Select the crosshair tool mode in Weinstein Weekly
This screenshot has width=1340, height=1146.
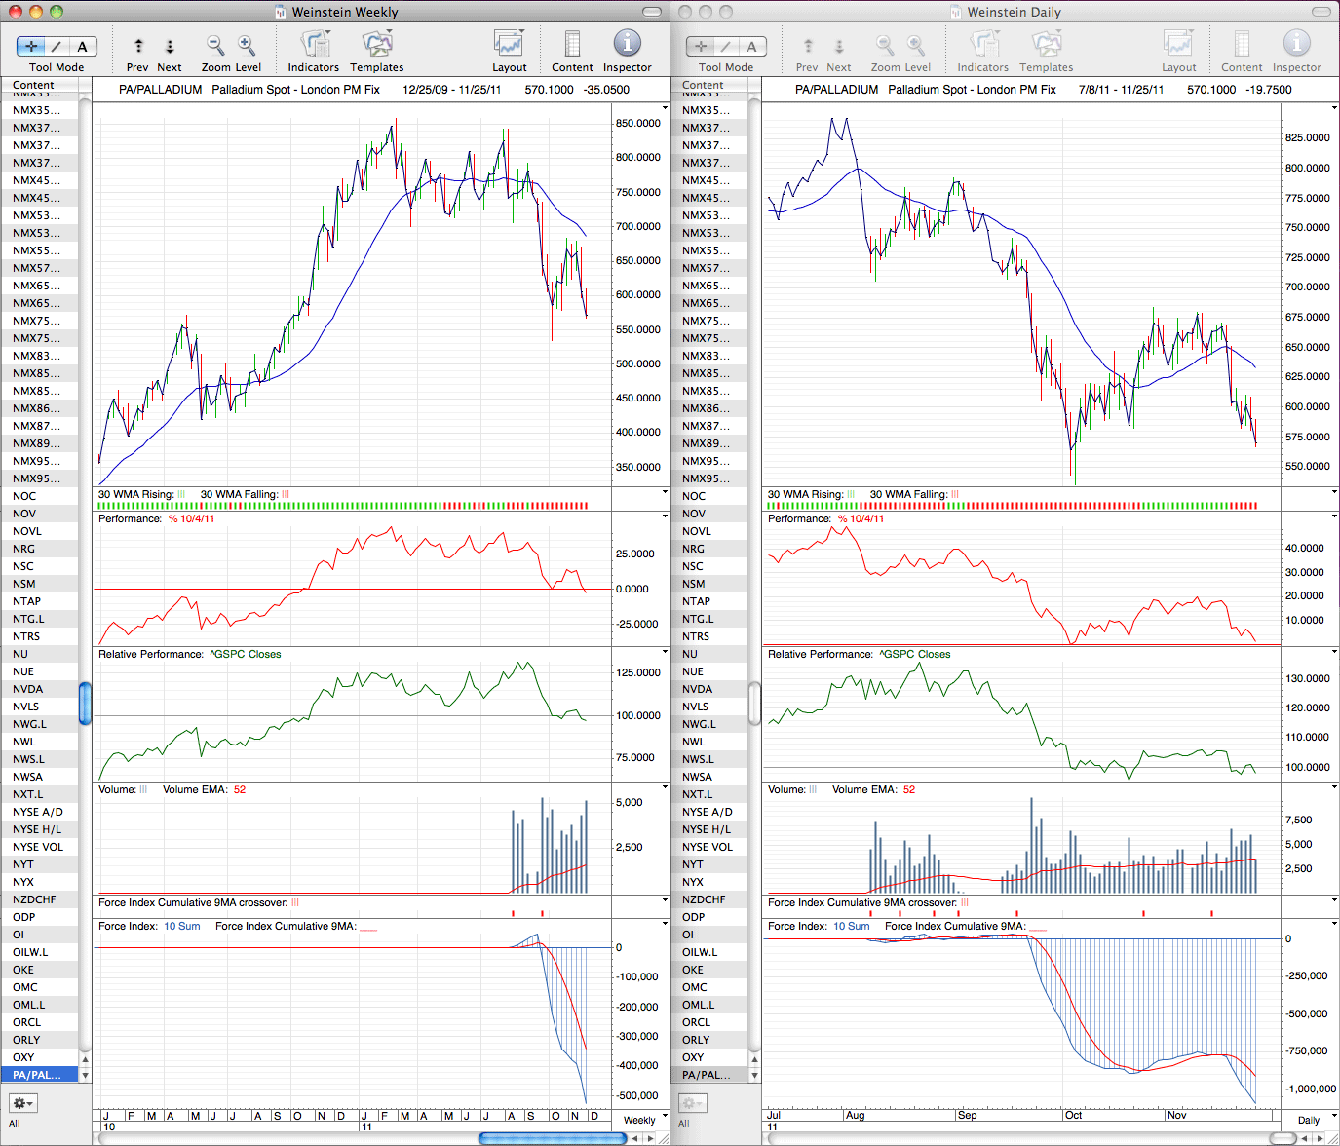coord(30,46)
